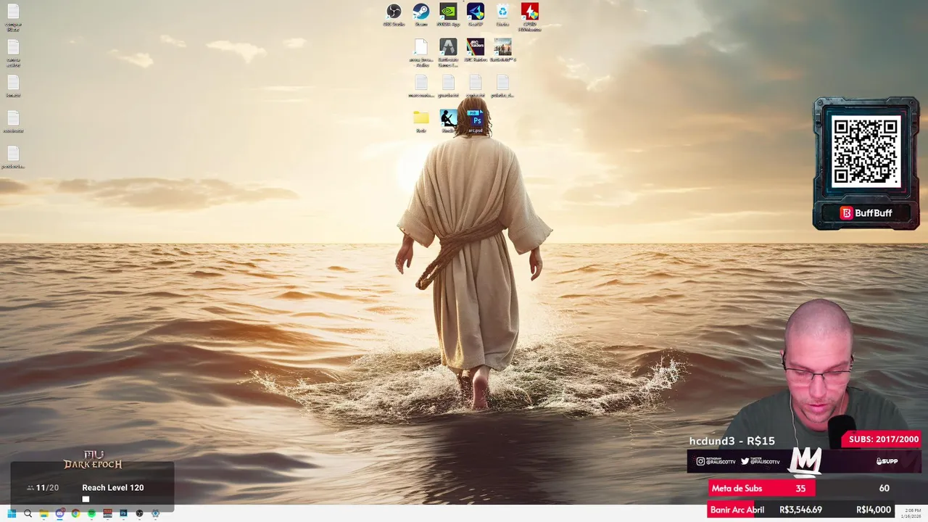This screenshot has height=522, width=928.
Task: Open the gear icon app on taskbar
Action: [x=155, y=513]
